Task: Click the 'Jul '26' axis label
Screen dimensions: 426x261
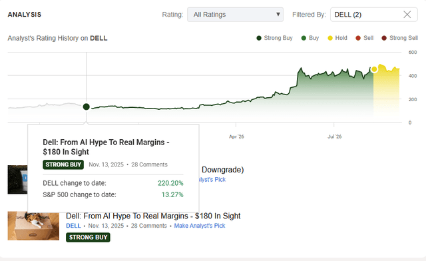Action: pos(334,136)
